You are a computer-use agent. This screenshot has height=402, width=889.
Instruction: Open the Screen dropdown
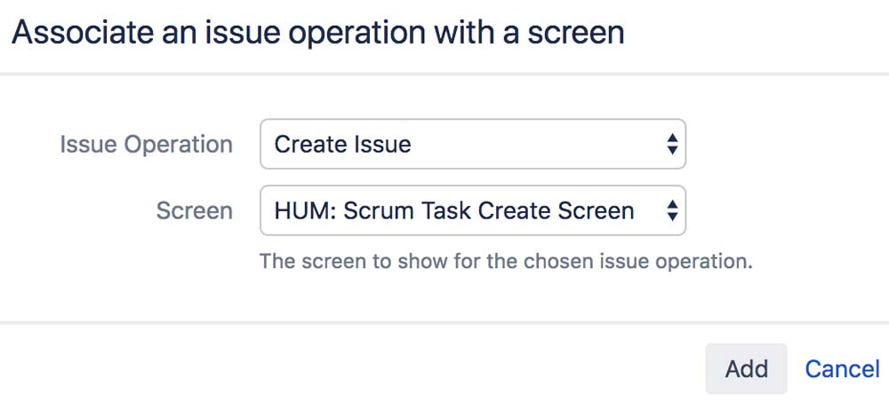click(472, 210)
